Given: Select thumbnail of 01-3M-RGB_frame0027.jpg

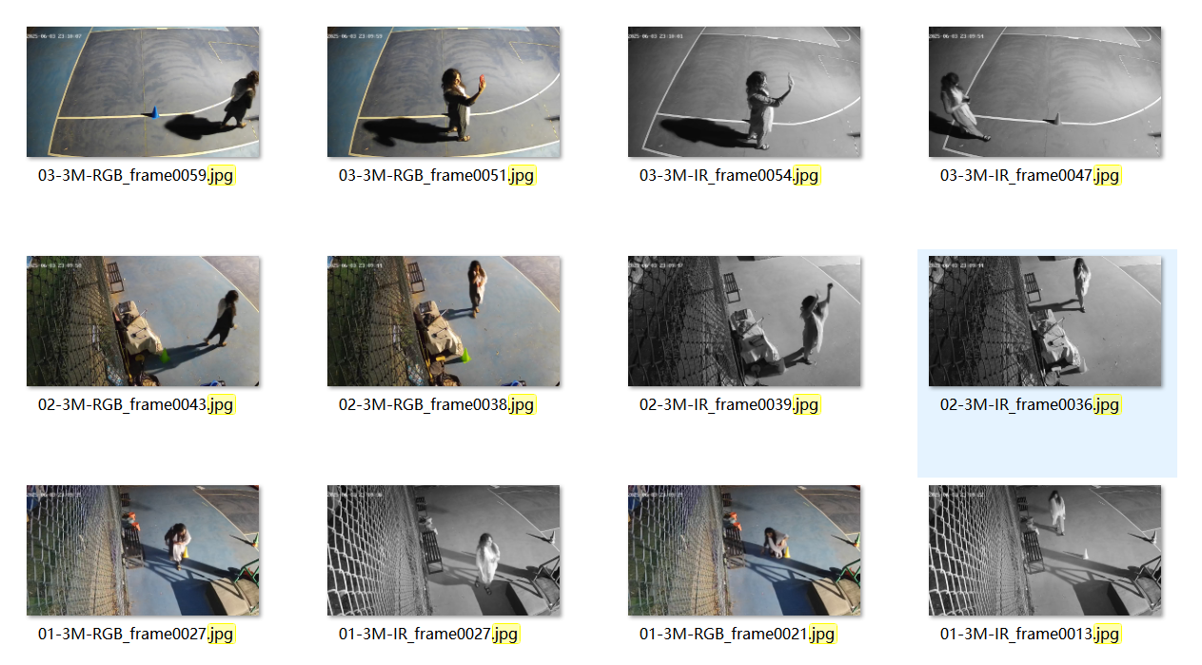Looking at the screenshot, I should (x=143, y=551).
